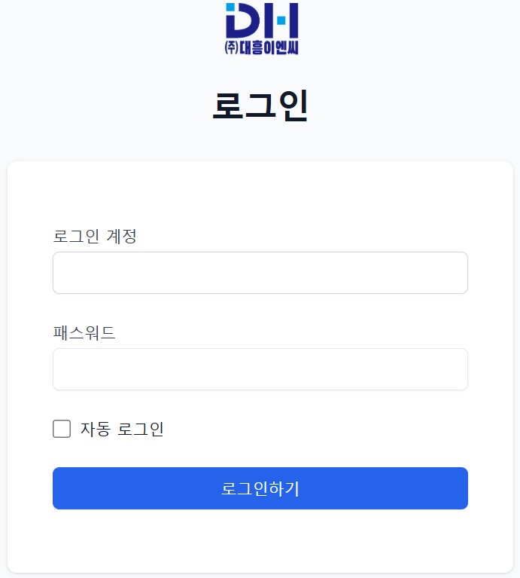520x578 pixels.
Task: Click the light blue square in the logo
Action: [x=230, y=8]
